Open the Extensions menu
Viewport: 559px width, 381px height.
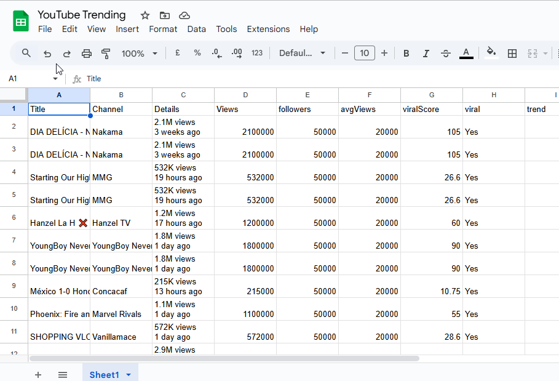click(269, 29)
